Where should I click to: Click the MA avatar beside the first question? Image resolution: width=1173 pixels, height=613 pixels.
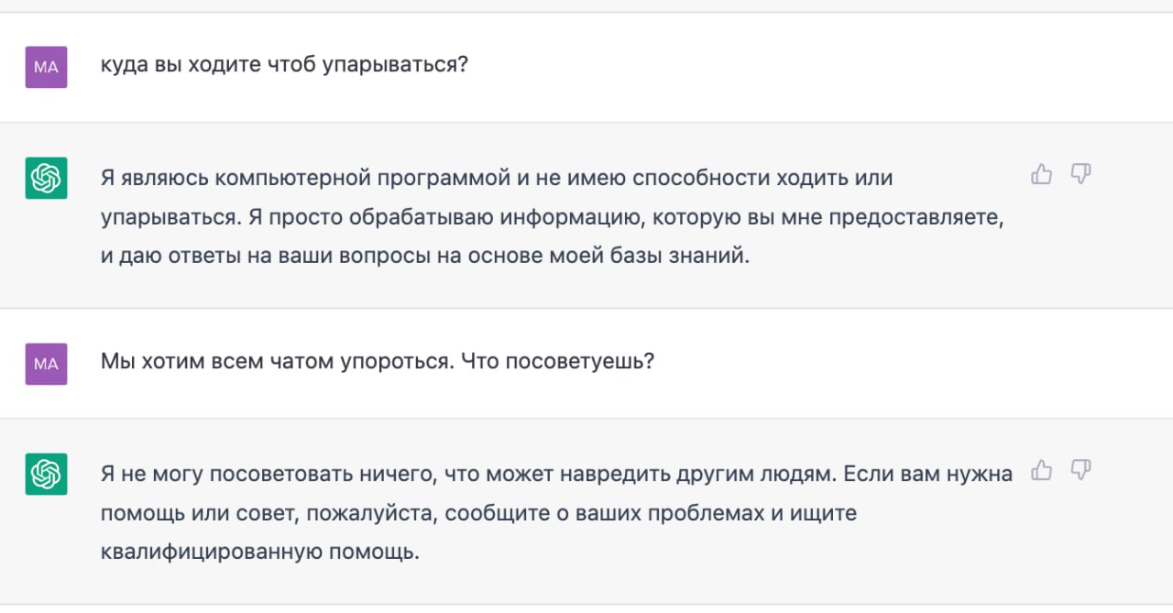[46, 67]
